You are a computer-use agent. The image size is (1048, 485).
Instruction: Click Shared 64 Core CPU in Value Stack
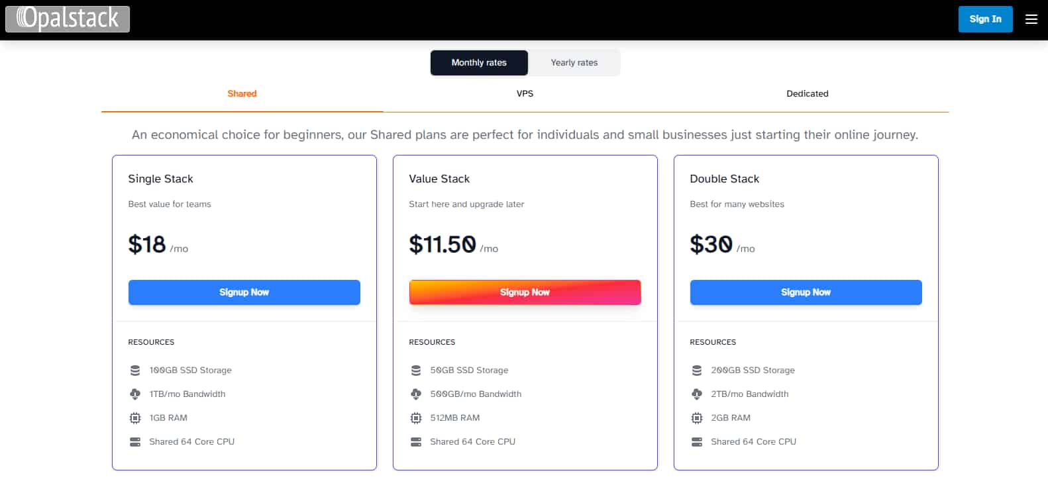pyautogui.click(x=473, y=442)
